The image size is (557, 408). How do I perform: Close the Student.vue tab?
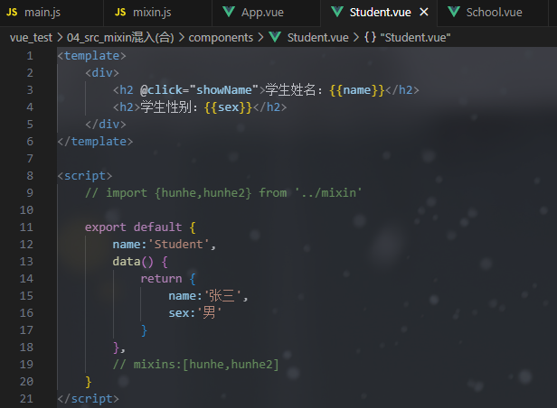coord(424,13)
